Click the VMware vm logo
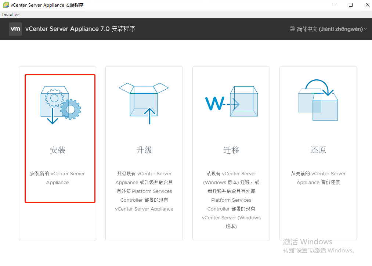 coord(15,29)
